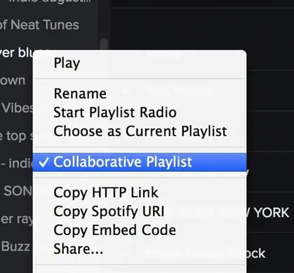Viewport: 294px width, 273px height.
Task: Open the Buzz playlist in sidebar
Action: (x=16, y=246)
